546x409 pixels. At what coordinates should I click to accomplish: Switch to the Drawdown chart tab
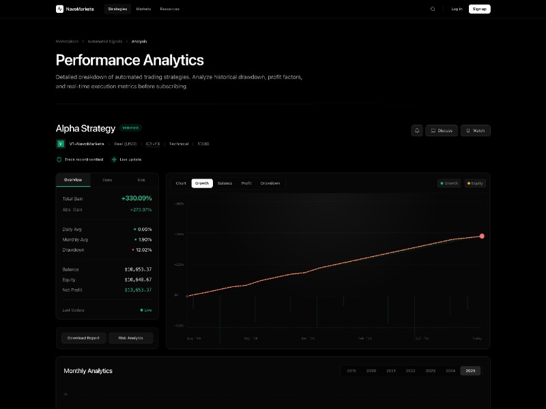[270, 183]
